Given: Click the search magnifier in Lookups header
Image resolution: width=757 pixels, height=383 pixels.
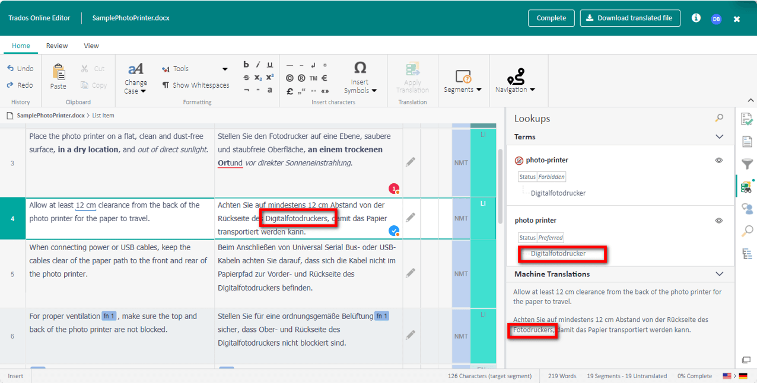Looking at the screenshot, I should [x=719, y=119].
